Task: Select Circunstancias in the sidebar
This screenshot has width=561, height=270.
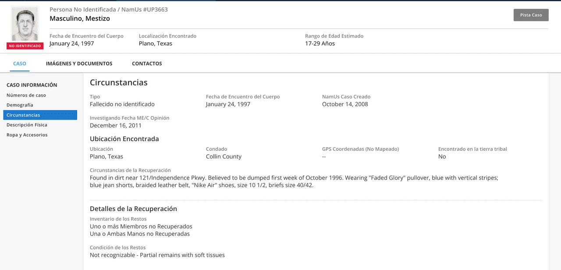Action: pyautogui.click(x=23, y=115)
